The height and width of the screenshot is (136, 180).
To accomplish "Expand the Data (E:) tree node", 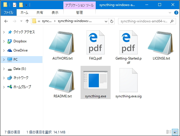I will pyautogui.click(x=4, y=69).
